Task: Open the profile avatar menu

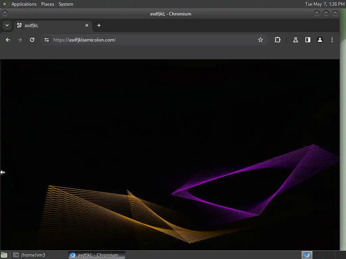Action: coord(320,40)
